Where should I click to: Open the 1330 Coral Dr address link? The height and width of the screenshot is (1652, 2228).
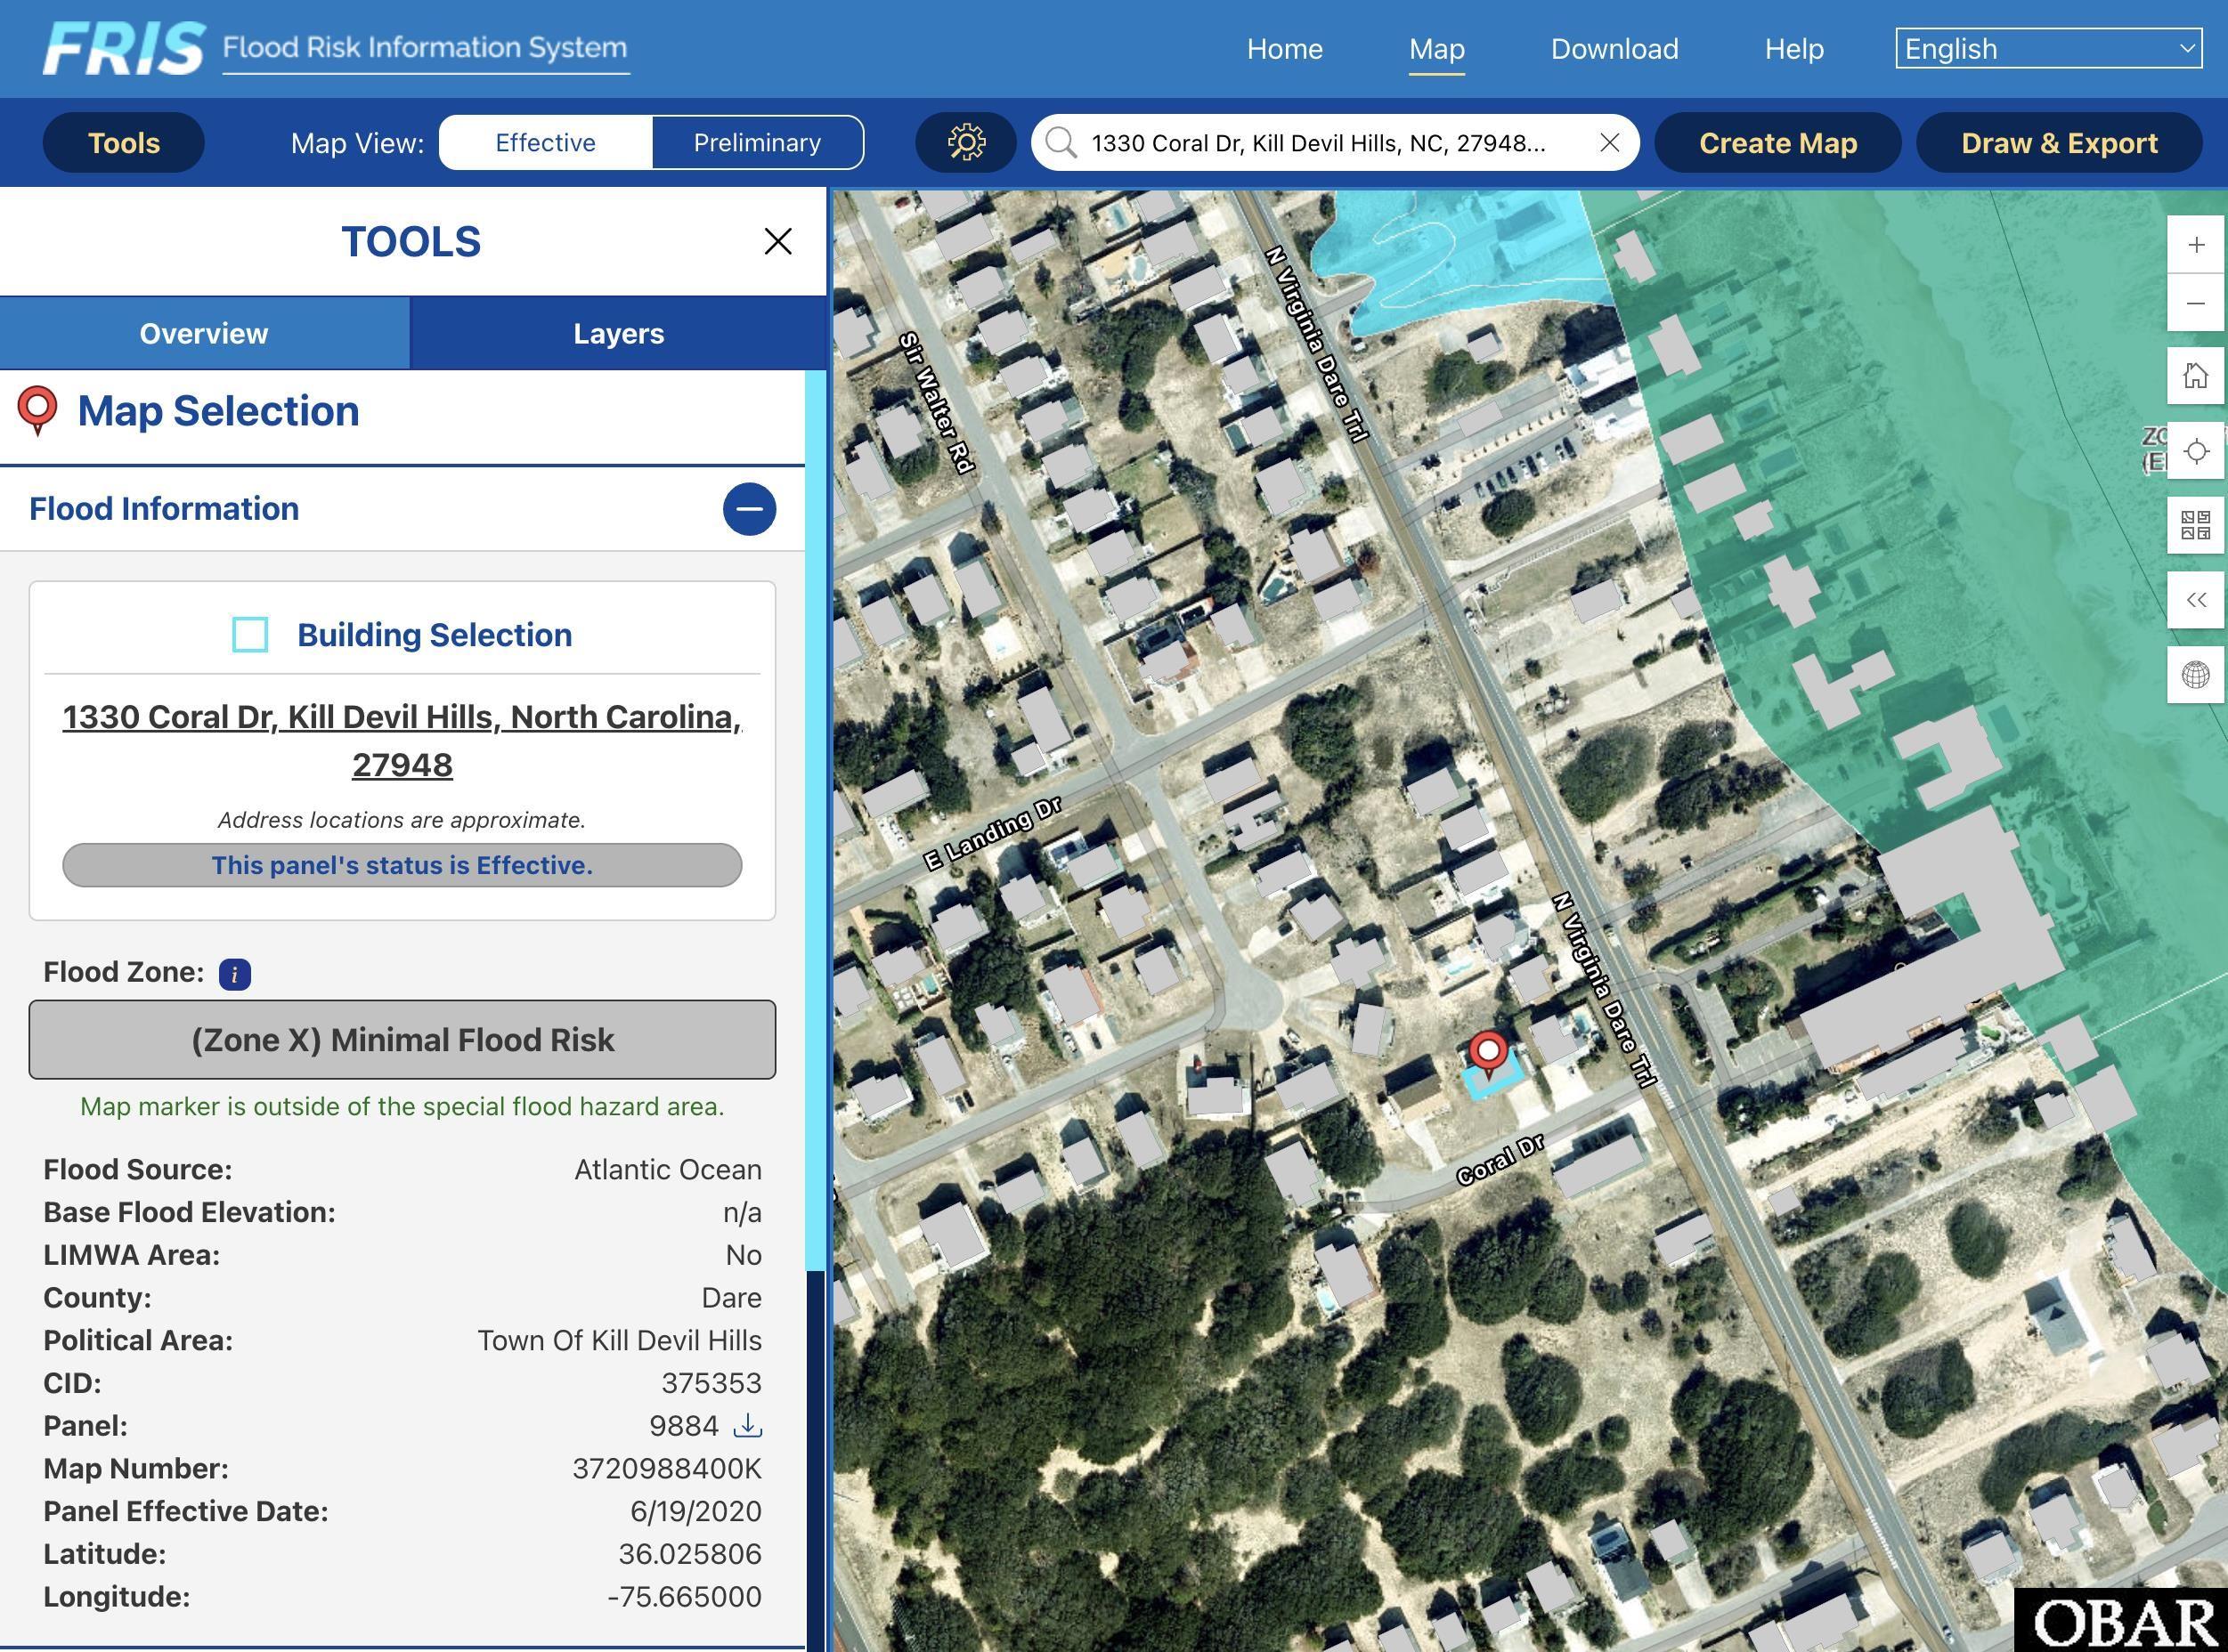pyautogui.click(x=403, y=740)
